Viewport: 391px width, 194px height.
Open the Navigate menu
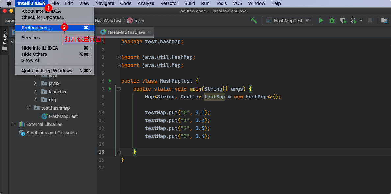[105, 3]
